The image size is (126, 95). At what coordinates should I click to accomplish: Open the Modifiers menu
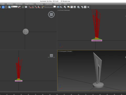(x=10, y=4)
